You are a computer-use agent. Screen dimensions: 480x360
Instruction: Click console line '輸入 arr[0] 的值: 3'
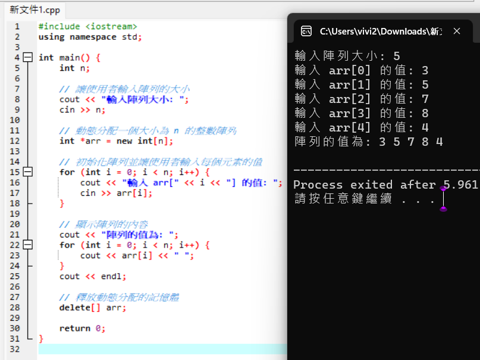pyautogui.click(x=362, y=70)
